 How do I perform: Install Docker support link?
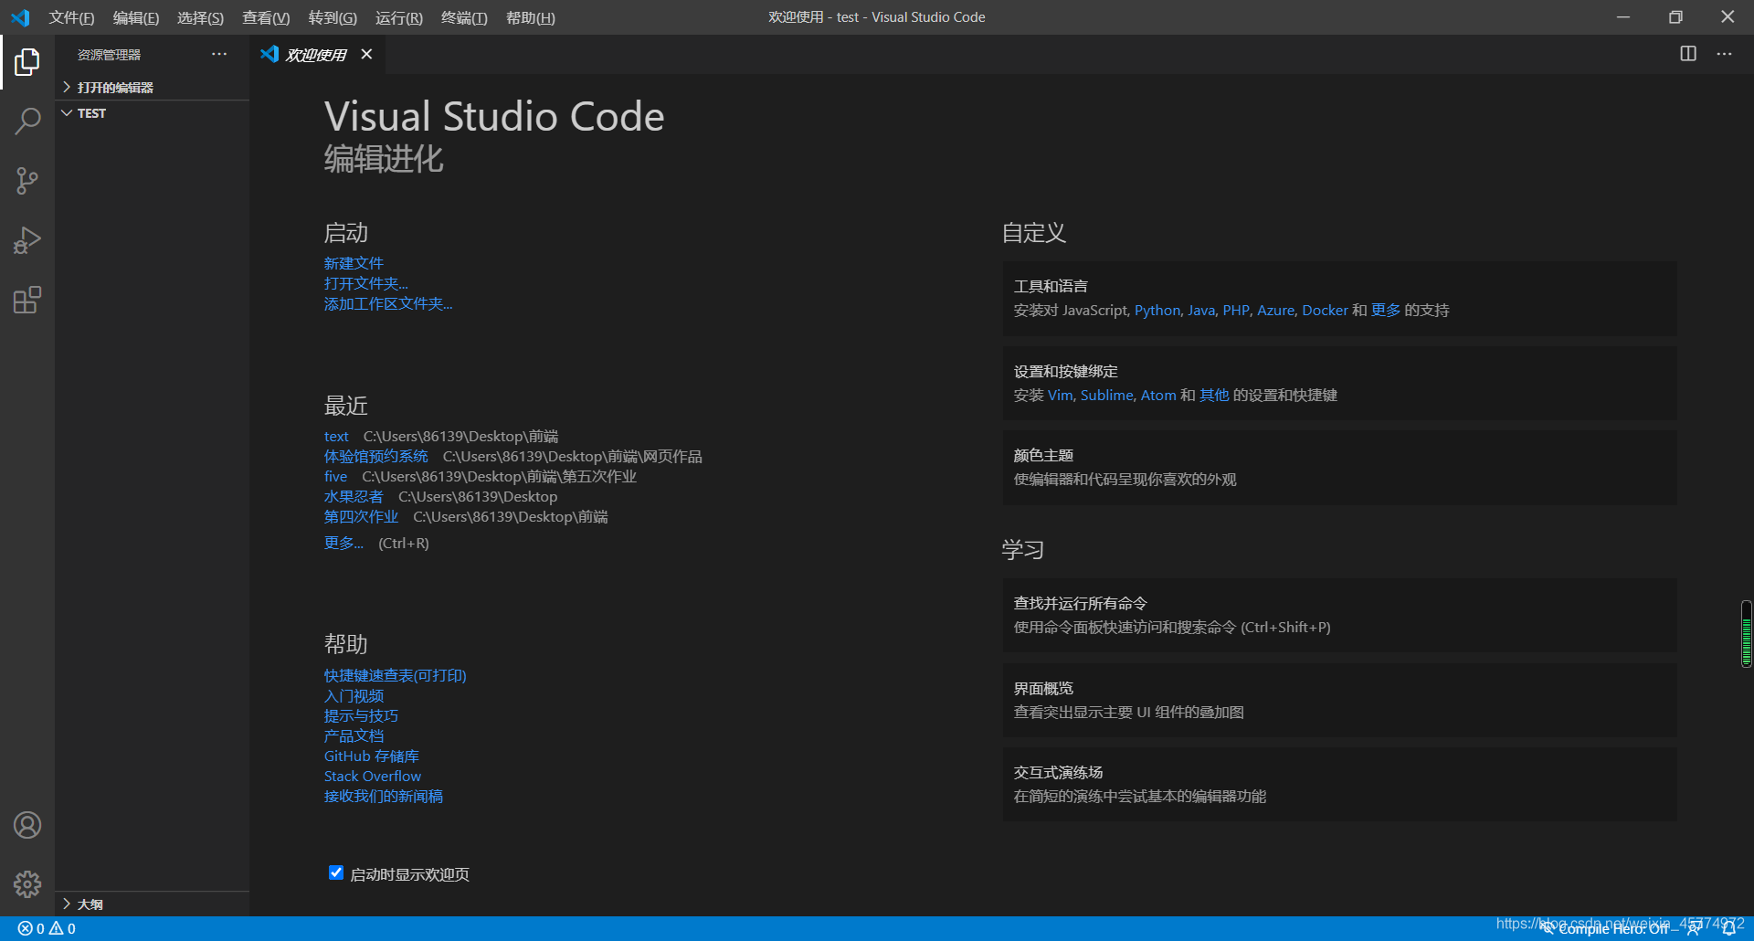(x=1325, y=310)
